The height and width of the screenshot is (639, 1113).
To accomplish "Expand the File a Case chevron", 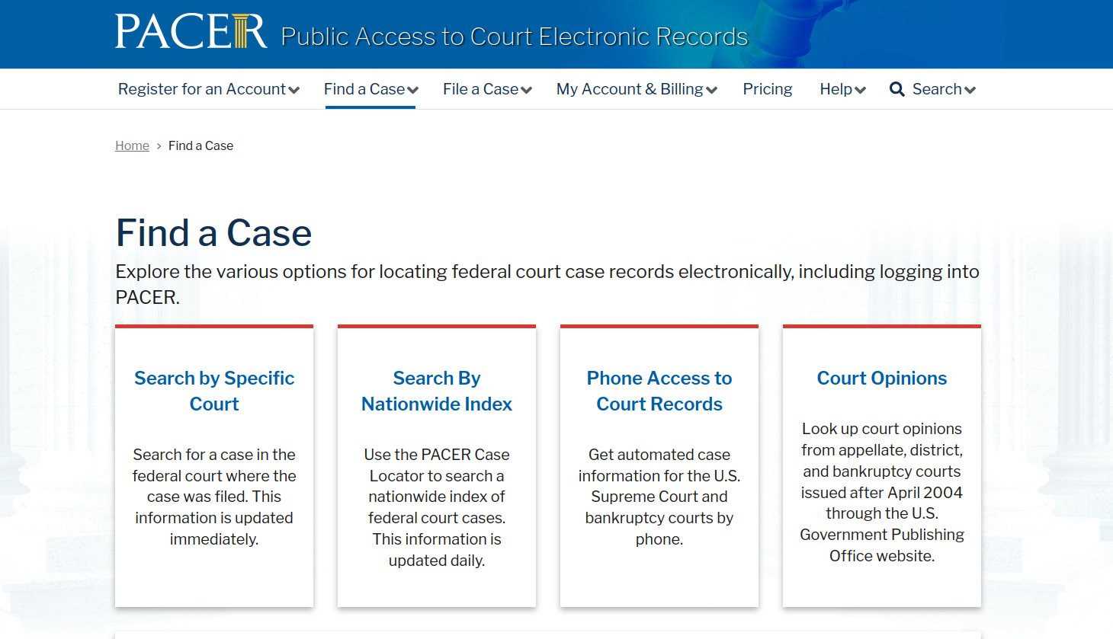I will pyautogui.click(x=526, y=91).
